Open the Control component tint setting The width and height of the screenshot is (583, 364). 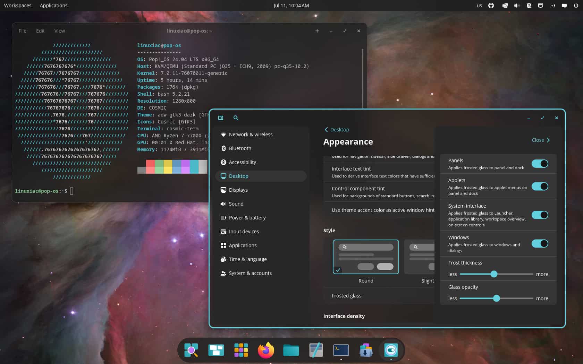(x=379, y=192)
